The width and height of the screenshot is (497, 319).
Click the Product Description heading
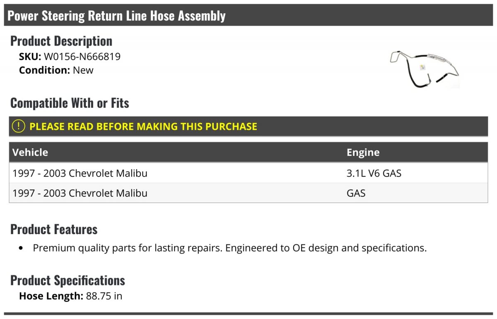click(x=61, y=41)
